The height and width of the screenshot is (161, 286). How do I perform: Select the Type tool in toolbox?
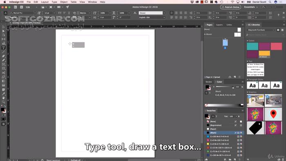(x=3, y=48)
